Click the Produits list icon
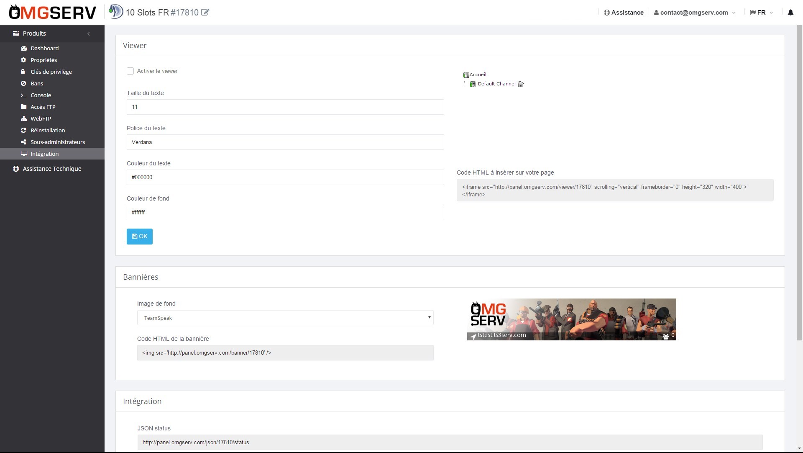Viewport: 803px width, 453px height. (x=16, y=33)
